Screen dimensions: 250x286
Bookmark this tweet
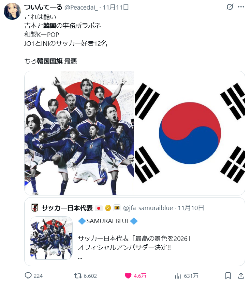click(x=228, y=276)
